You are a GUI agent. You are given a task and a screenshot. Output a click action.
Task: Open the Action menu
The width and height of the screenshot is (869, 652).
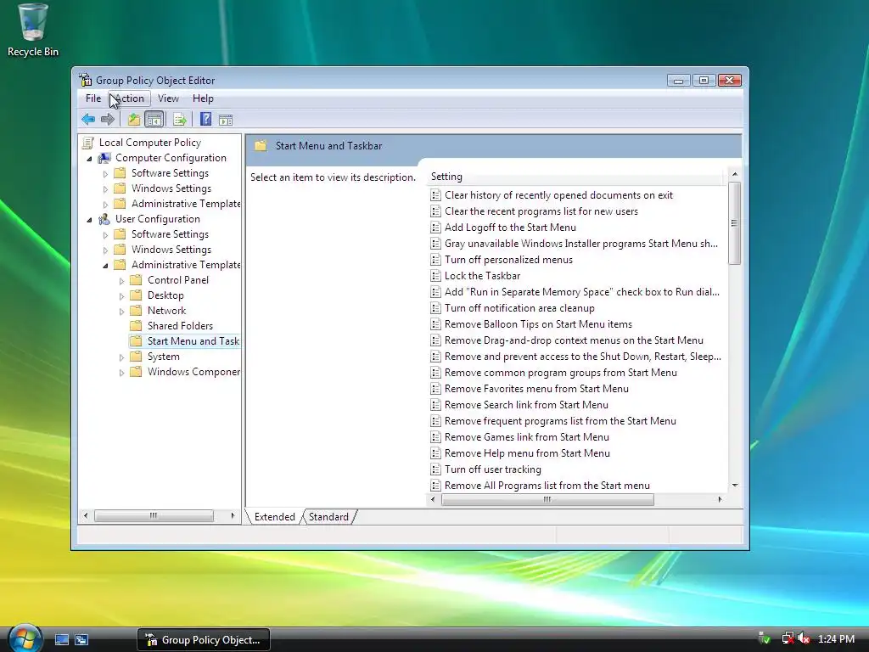[129, 98]
